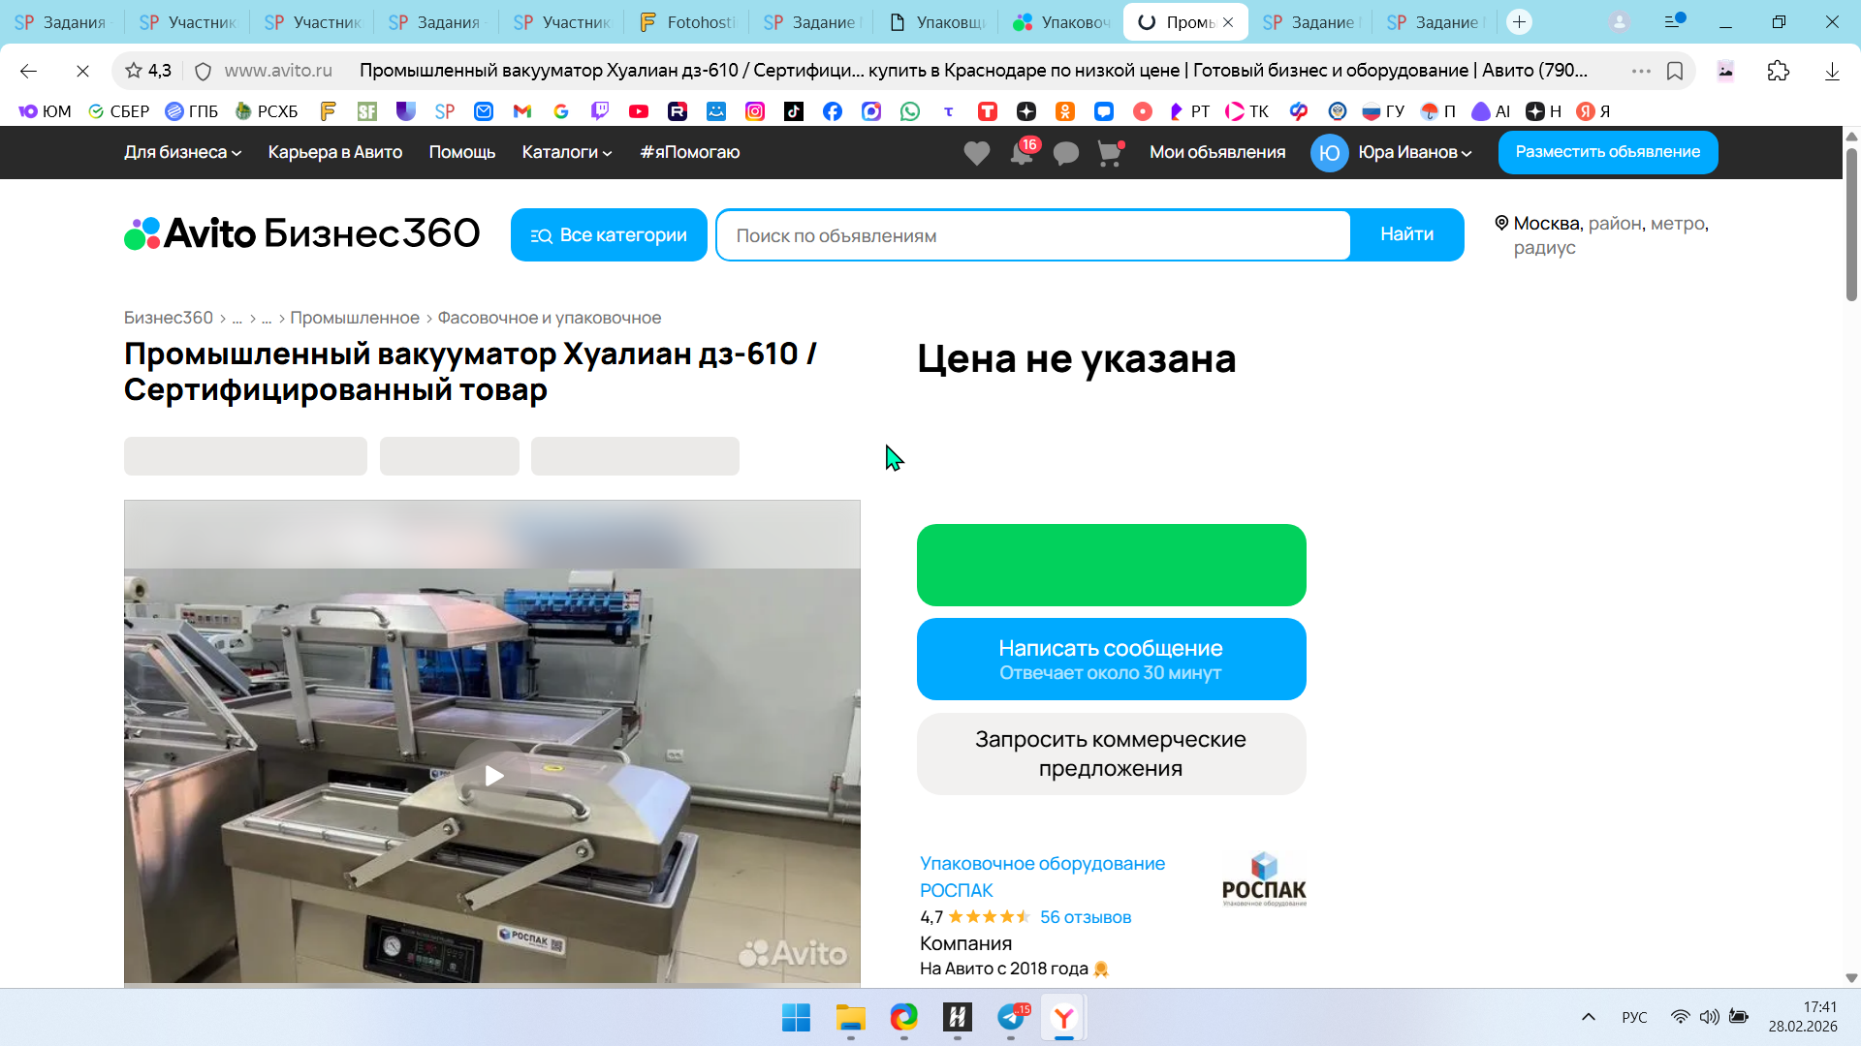Open the "Помощь" menu item
The height and width of the screenshot is (1046, 1861).
point(461,152)
